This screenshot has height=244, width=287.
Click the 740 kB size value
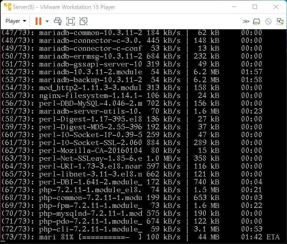[x=207, y=182]
